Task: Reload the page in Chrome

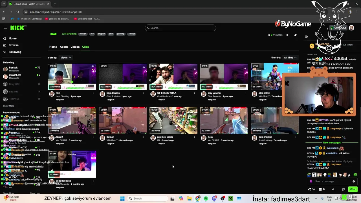Action: pos(17,12)
